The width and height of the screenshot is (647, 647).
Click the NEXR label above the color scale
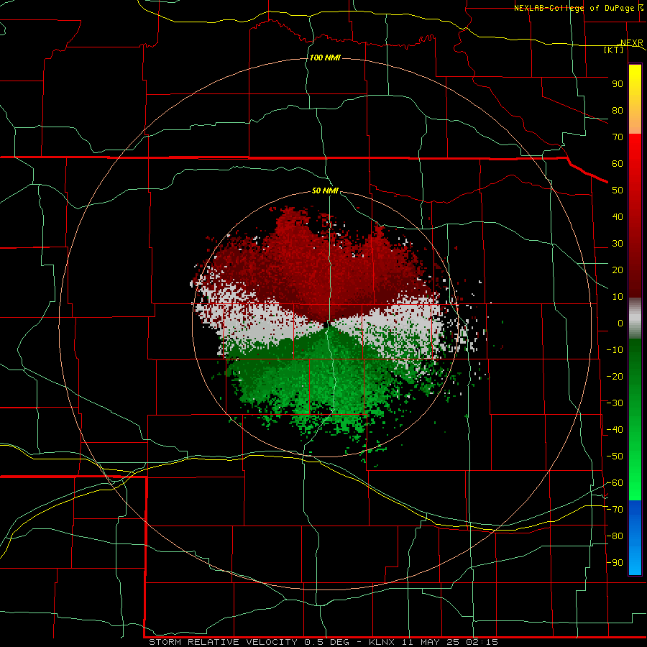[x=632, y=43]
